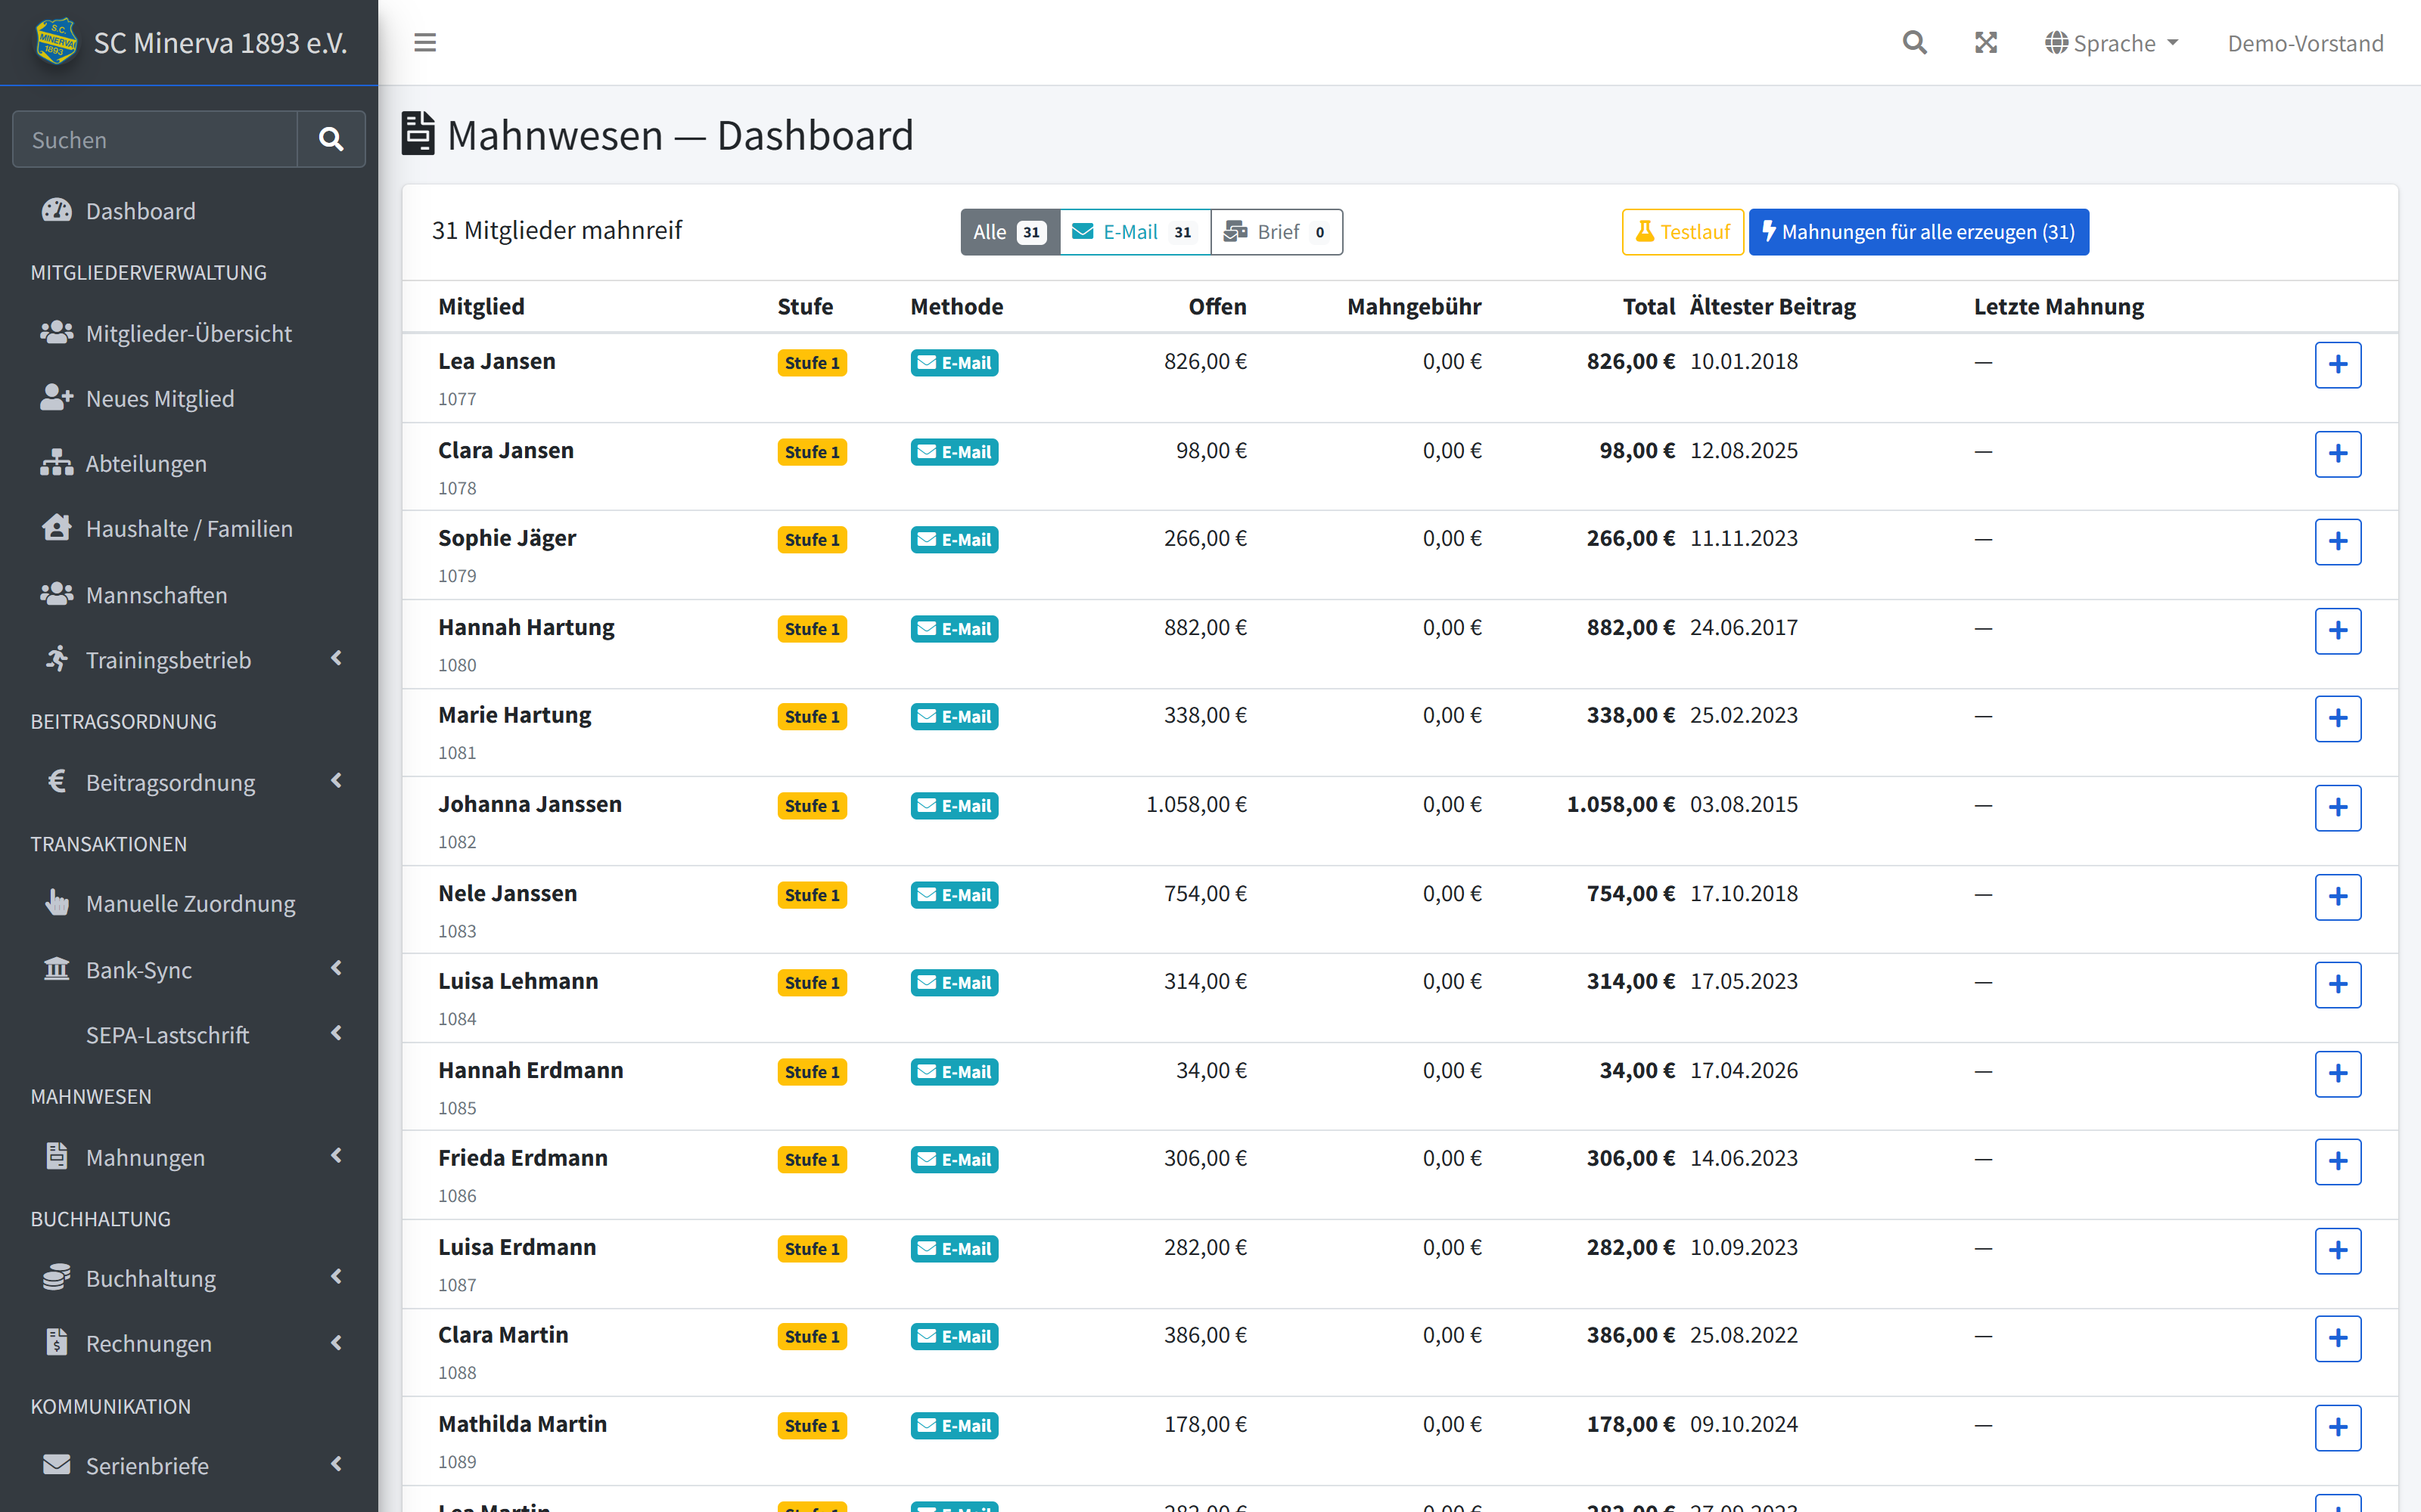Click the E-Mail badge for Hannah Hartung

click(953, 629)
